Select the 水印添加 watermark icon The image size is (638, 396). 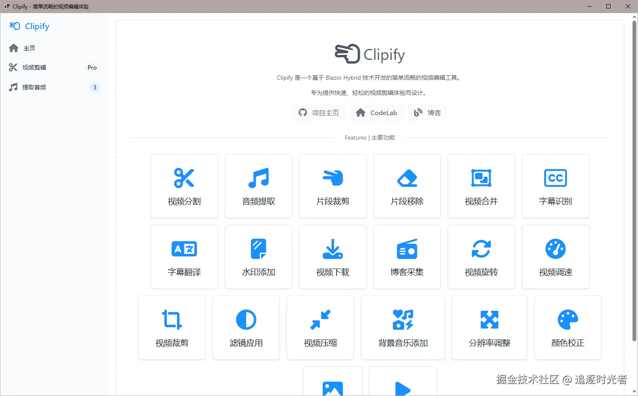259,249
